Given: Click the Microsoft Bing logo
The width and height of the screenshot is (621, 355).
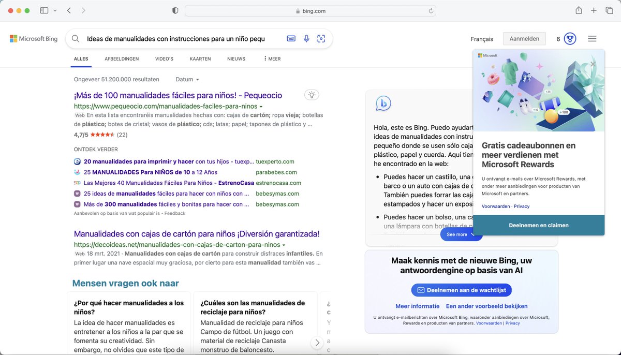Looking at the screenshot, I should pyautogui.click(x=34, y=39).
